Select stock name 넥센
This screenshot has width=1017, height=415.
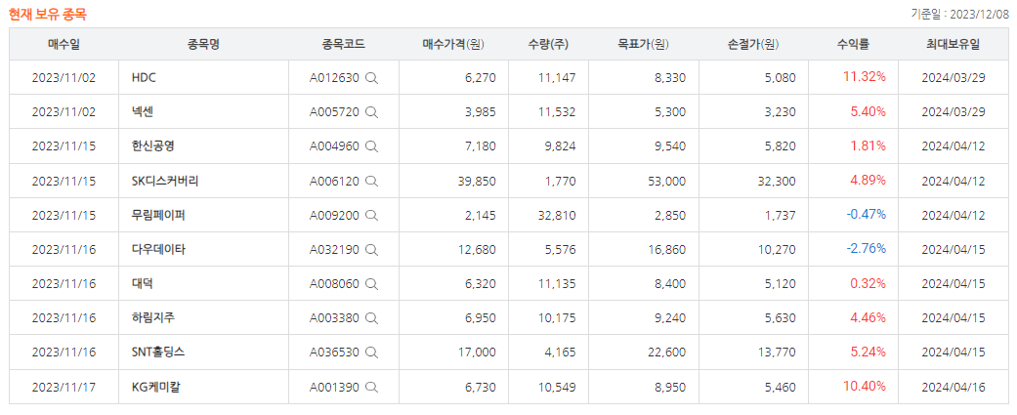coord(142,112)
